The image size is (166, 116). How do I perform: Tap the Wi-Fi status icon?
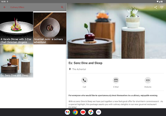pos(158,2)
